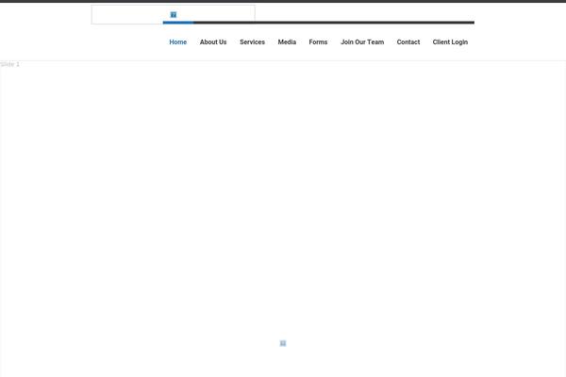Visit the Join Our Team page
The image size is (566, 377).
tap(362, 42)
